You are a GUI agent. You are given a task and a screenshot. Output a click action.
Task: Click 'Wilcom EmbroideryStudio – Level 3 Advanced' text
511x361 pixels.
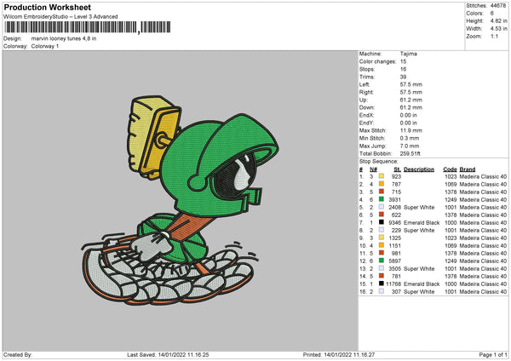pyautogui.click(x=60, y=17)
